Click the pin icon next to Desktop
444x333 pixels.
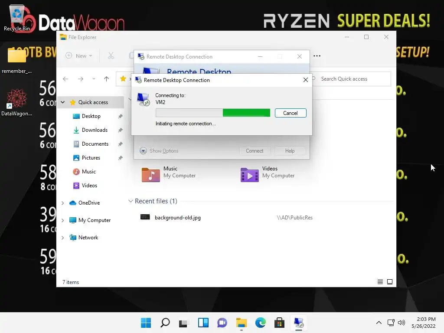pos(121,116)
